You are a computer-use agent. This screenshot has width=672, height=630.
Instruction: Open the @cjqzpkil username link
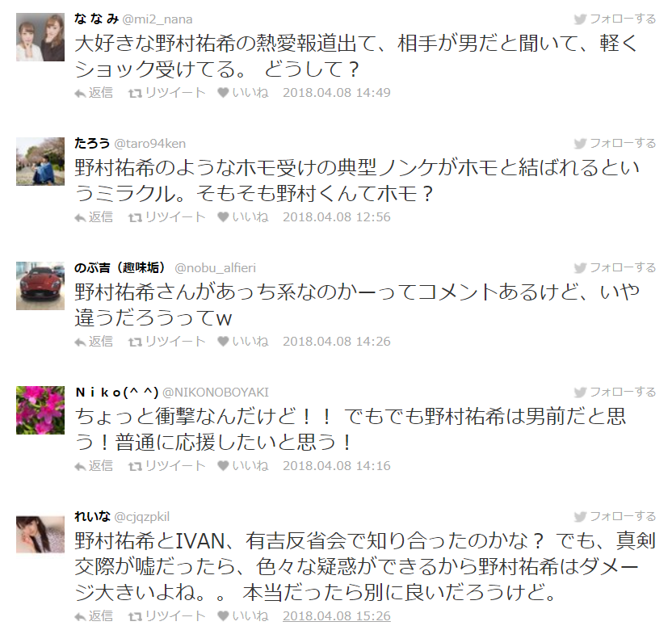[142, 516]
